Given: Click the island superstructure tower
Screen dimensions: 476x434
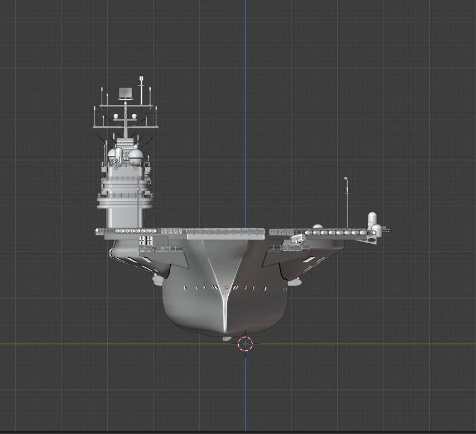Looking at the screenshot, I should coord(125,194).
